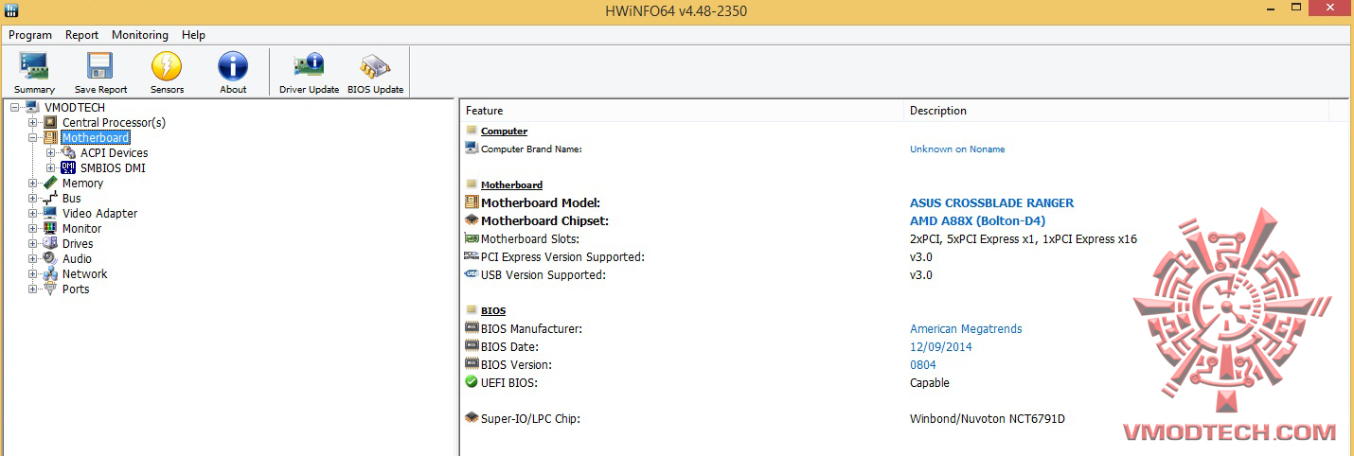Open the Summary toolbar button
Image resolution: width=1354 pixels, height=456 pixels.
tap(34, 72)
